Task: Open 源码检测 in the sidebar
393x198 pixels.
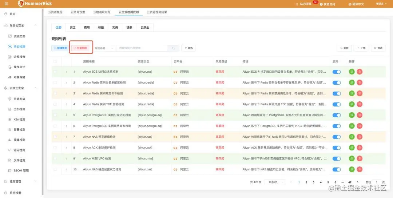Action: pyautogui.click(x=17, y=150)
